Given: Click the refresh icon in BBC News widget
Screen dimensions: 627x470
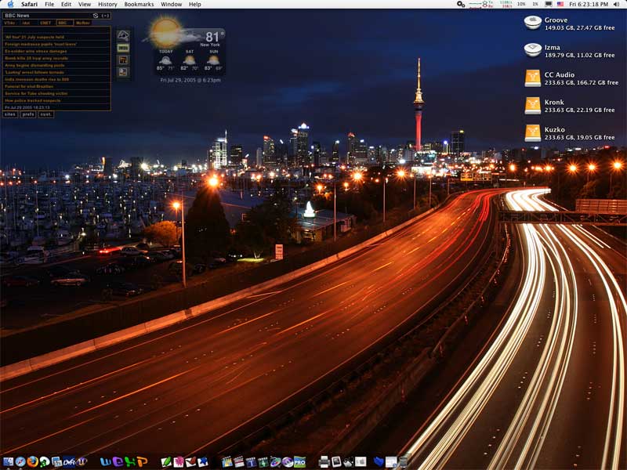Looking at the screenshot, I should tap(96, 16).
